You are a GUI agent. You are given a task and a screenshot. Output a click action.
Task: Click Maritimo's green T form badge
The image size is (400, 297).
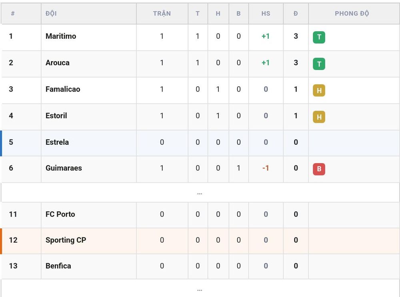(x=319, y=37)
